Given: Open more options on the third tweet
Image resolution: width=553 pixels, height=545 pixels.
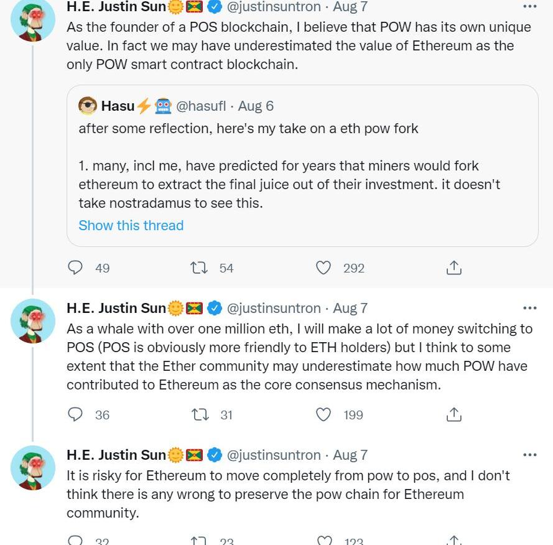Looking at the screenshot, I should point(529,455).
